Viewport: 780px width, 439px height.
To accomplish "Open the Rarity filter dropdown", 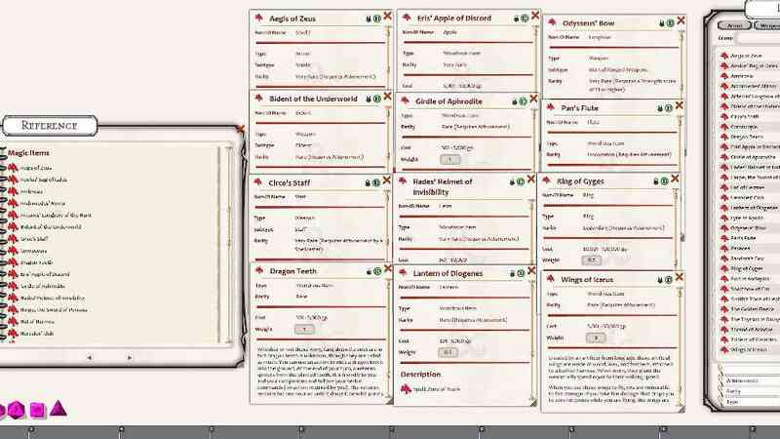I will (746, 390).
